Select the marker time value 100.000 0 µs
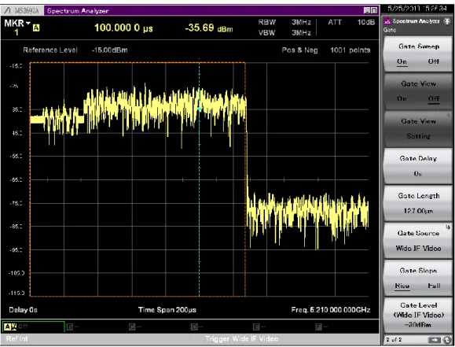455x347 pixels. pos(123,28)
